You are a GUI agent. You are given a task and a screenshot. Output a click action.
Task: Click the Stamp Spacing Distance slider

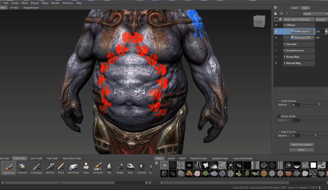pyautogui.click(x=314, y=104)
